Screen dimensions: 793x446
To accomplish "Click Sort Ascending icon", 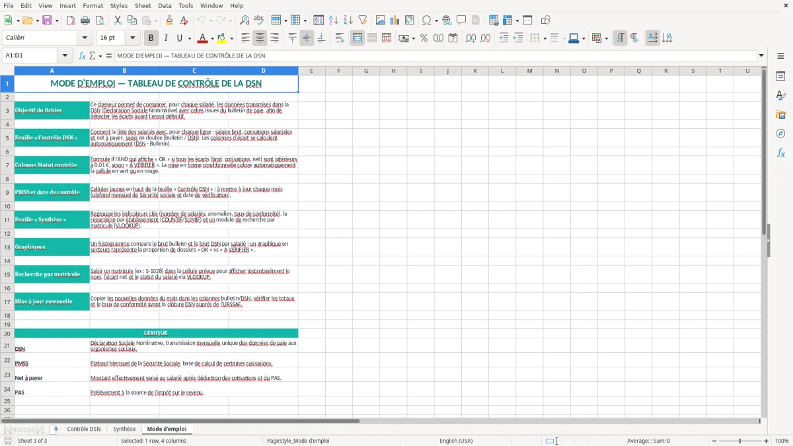I will pyautogui.click(x=334, y=20).
